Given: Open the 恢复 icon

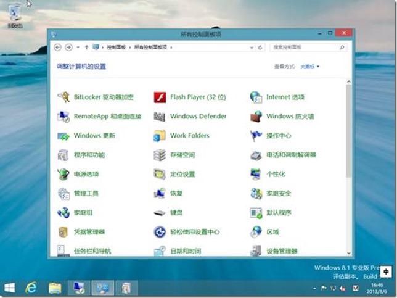Looking at the screenshot, I should (x=160, y=193).
